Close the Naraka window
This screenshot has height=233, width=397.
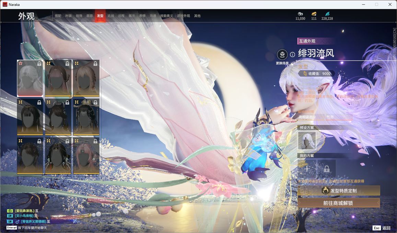pos(390,4)
